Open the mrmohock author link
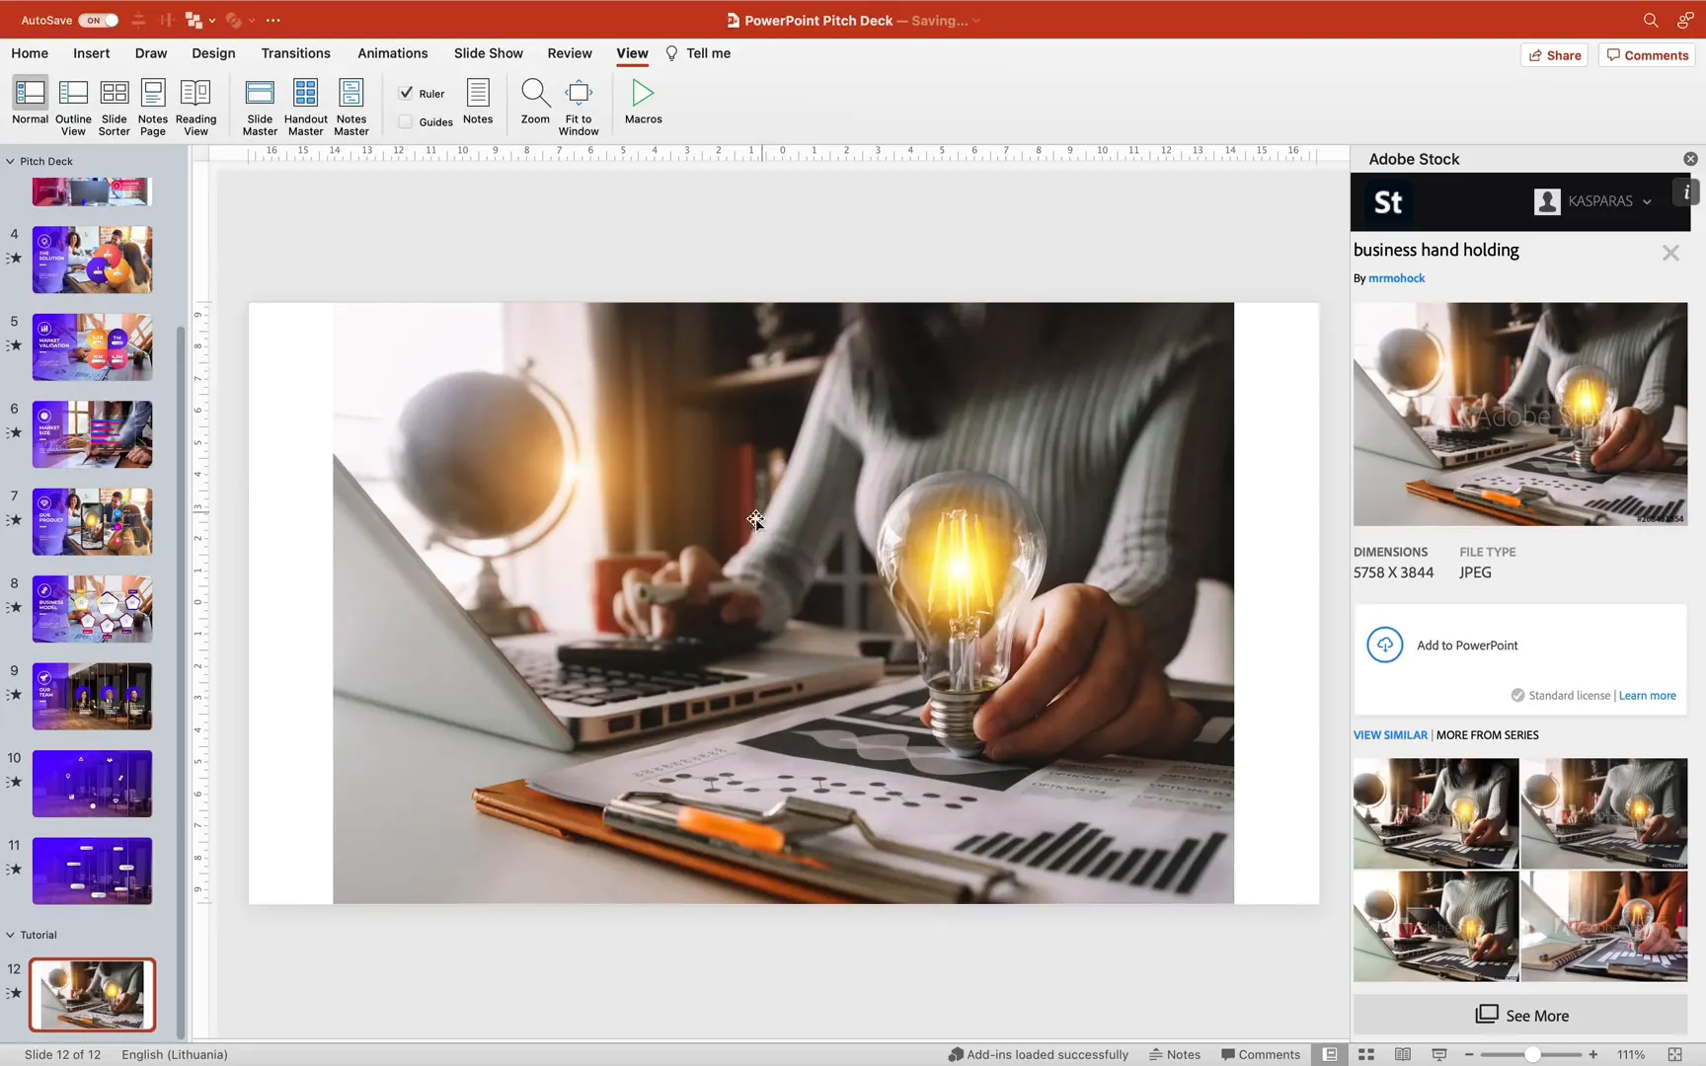The width and height of the screenshot is (1706, 1066). click(1396, 277)
